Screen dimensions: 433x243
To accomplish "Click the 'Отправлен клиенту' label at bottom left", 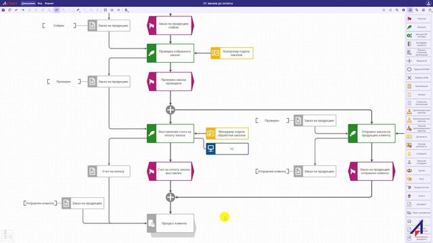I will 40,203.
